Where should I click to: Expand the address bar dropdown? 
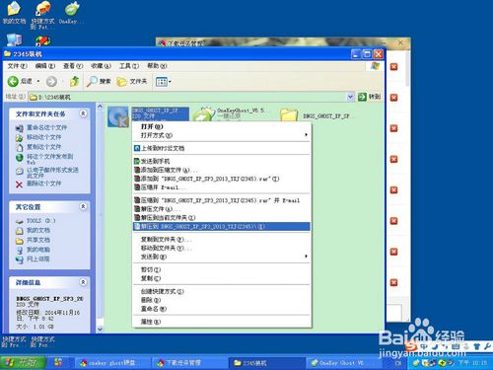coord(350,97)
